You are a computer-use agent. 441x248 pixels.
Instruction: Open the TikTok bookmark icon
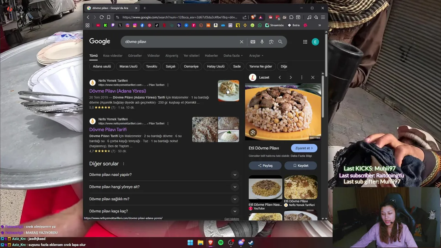tap(157, 25)
